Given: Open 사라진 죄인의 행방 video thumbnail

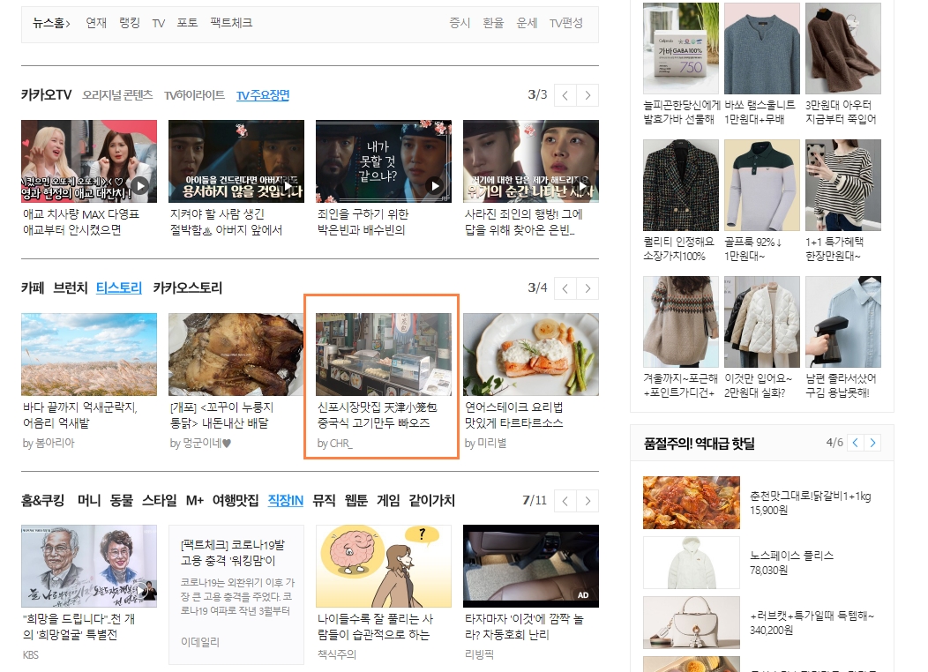Looking at the screenshot, I should click(x=531, y=161).
